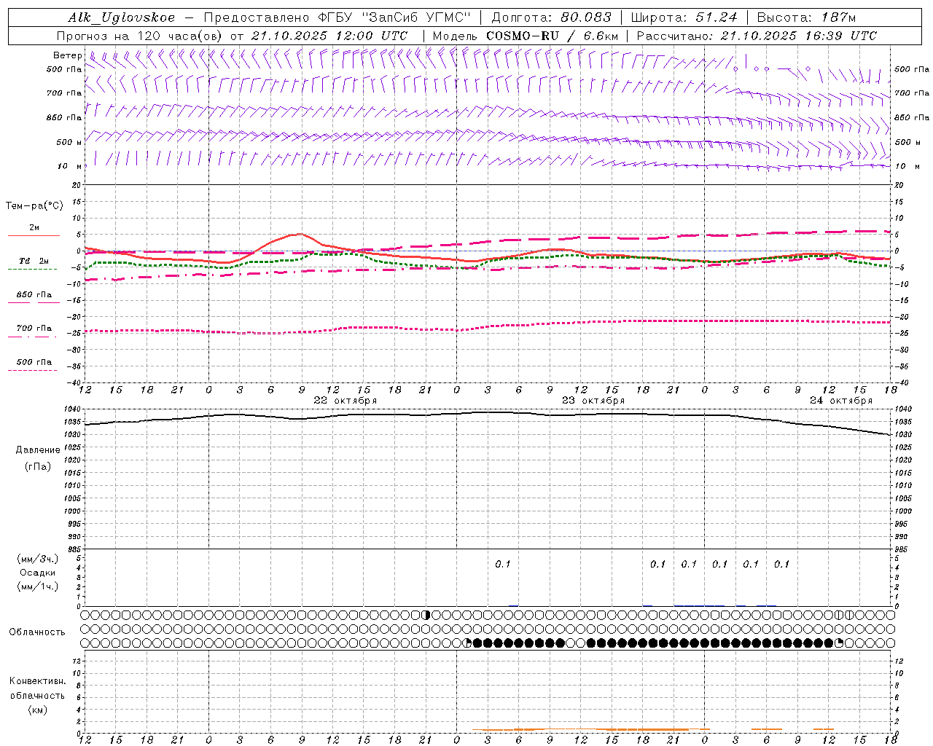This screenshot has height=746, width=933.
Task: Click the forecast start '21.10.2025 12:00 UTC'
Action: coord(329,36)
